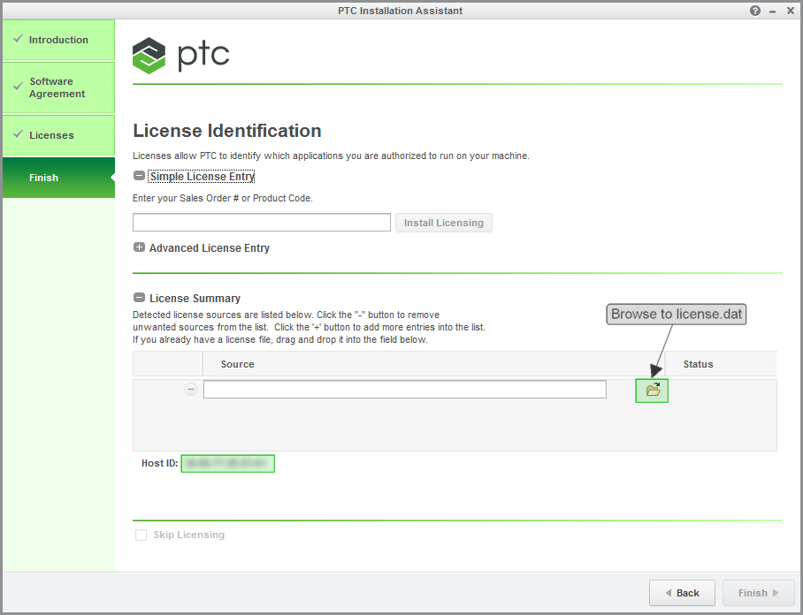This screenshot has height=615, width=803.
Task: Remove license source row with minus icon
Action: 190,390
